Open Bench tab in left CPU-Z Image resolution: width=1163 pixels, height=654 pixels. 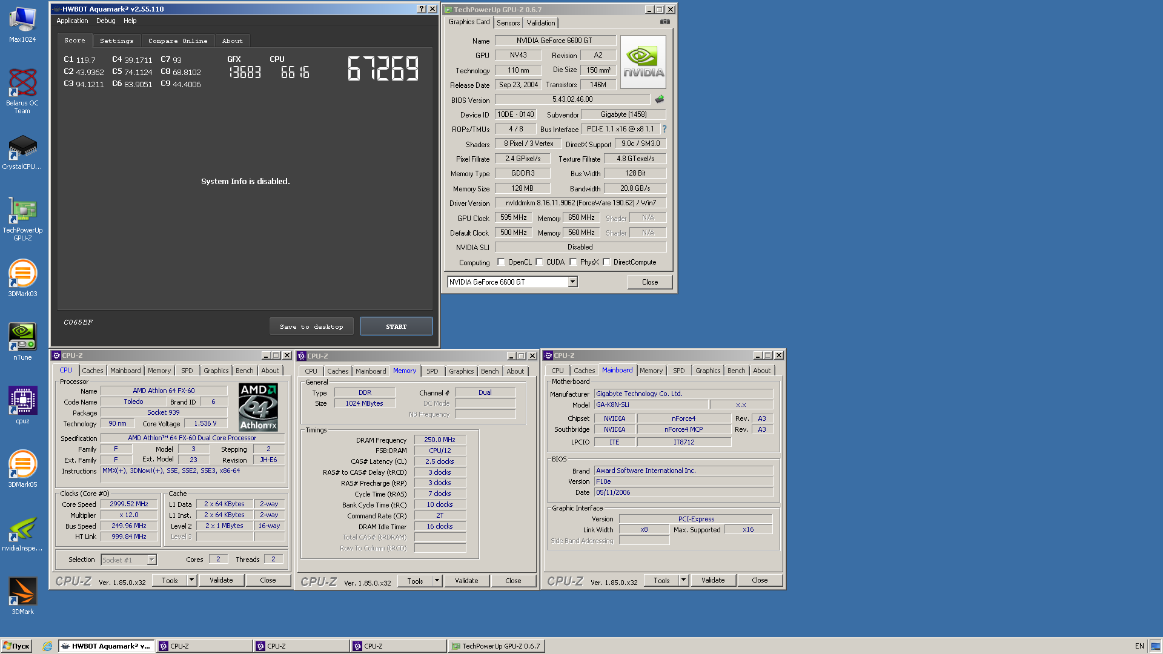click(x=245, y=371)
